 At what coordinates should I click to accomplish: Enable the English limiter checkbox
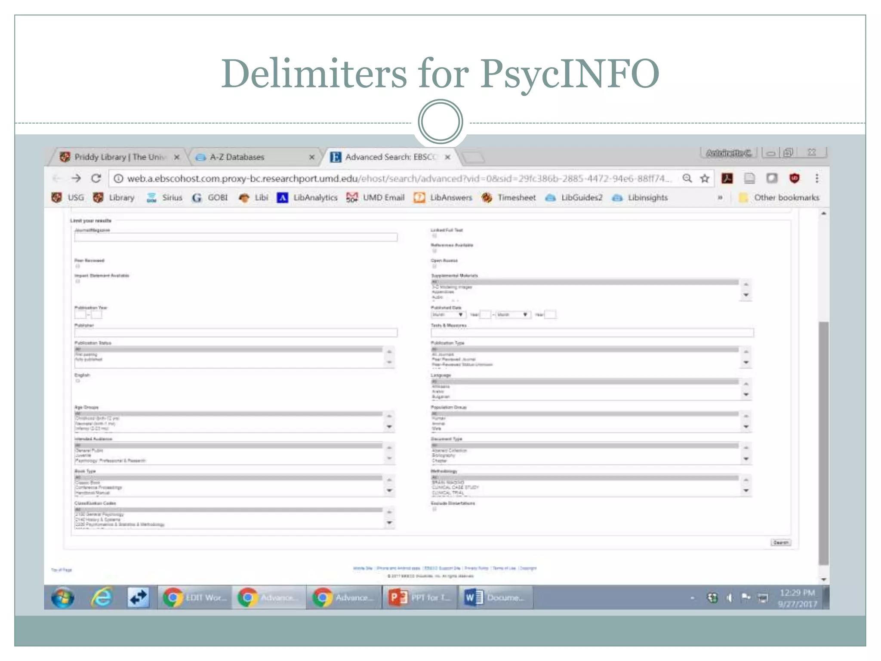78,380
